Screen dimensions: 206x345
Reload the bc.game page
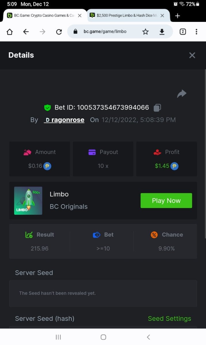59,32
